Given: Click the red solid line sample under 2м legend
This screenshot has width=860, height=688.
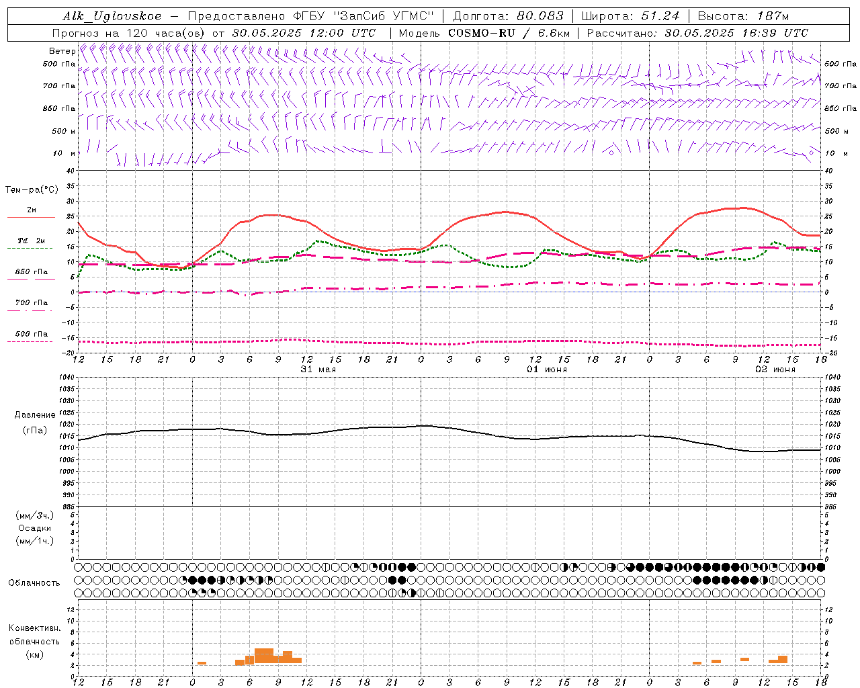Looking at the screenshot, I should coord(31,217).
